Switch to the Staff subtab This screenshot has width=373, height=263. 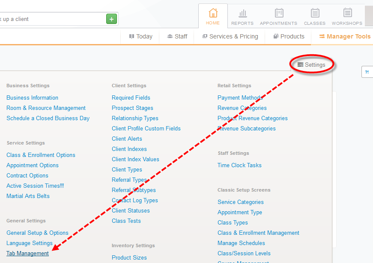point(177,36)
